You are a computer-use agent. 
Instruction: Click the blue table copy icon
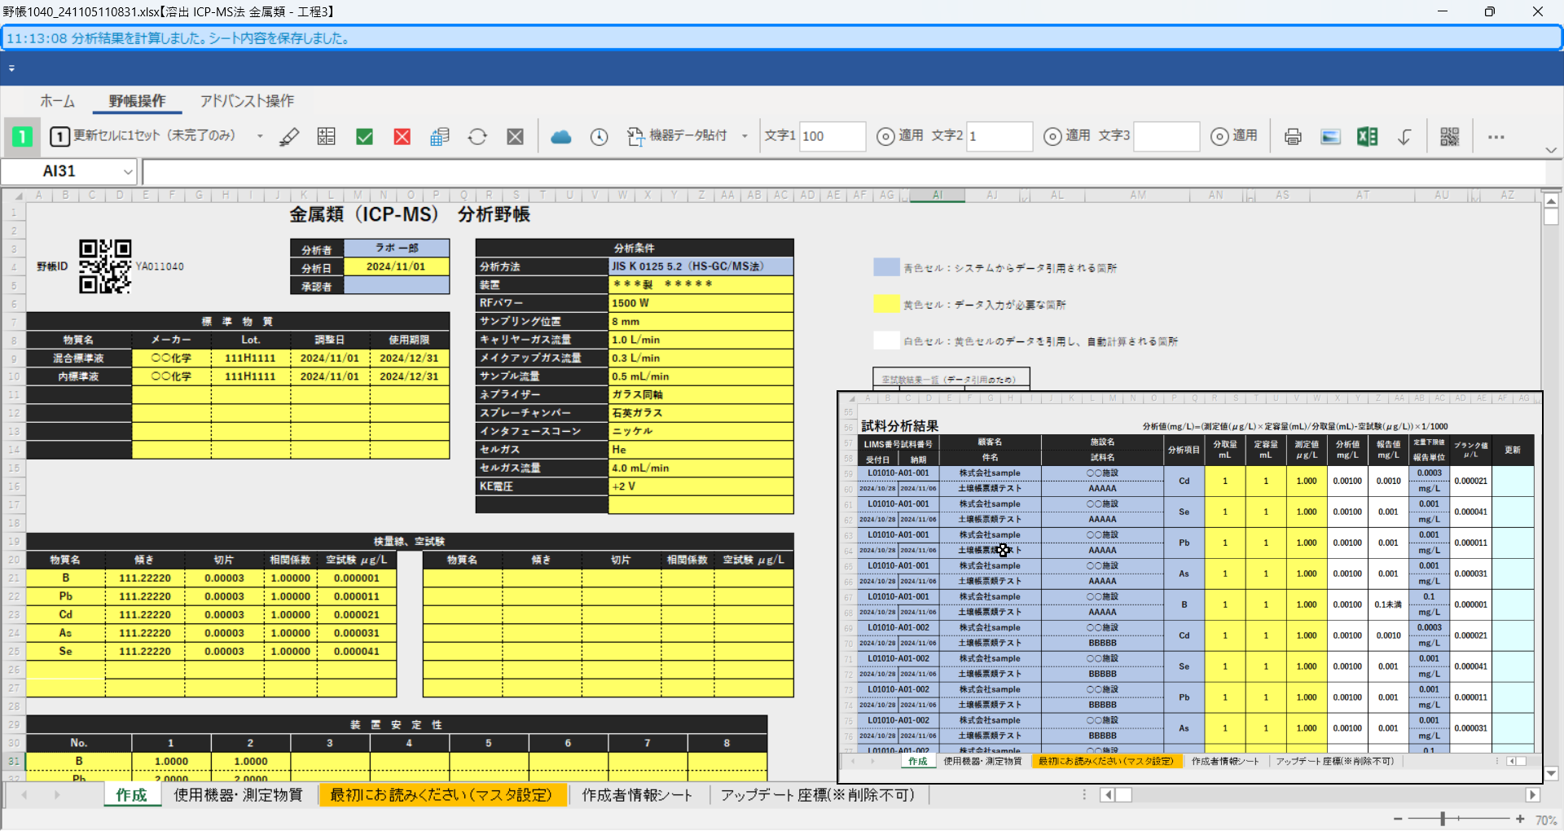point(440,137)
